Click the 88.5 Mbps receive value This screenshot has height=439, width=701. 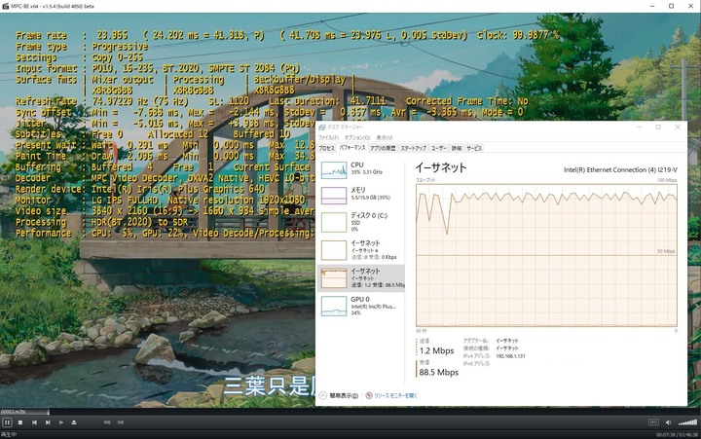[439, 373]
